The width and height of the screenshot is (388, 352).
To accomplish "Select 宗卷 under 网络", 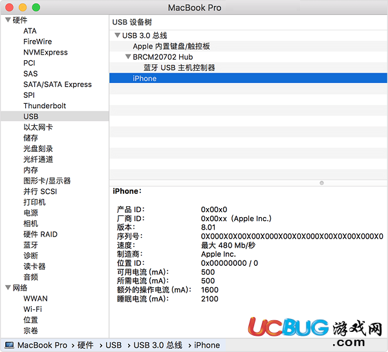I will [30, 331].
